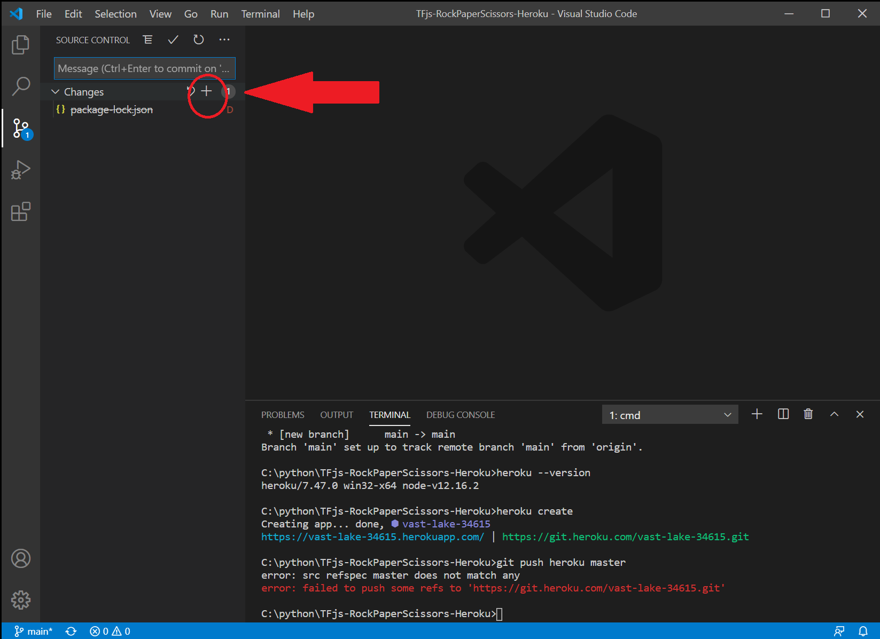Create a new terminal with plus icon
The height and width of the screenshot is (639, 880).
click(757, 414)
